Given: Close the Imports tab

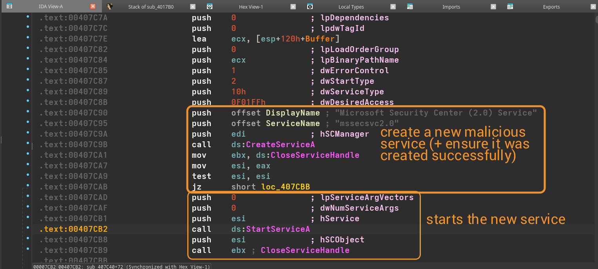Looking at the screenshot, I should pyautogui.click(x=493, y=7).
